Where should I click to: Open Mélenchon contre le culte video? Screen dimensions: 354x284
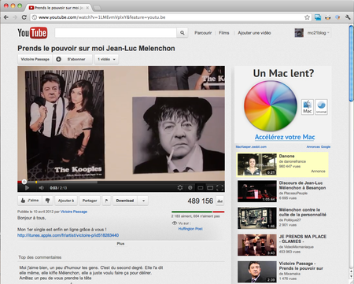click(303, 212)
